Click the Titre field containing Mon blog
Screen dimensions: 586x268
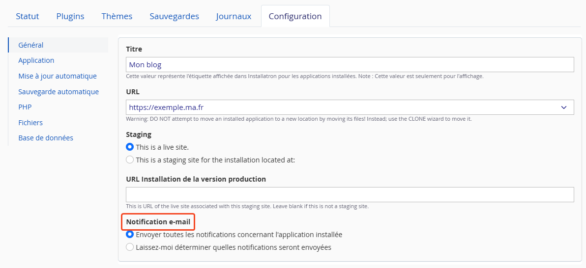click(350, 65)
